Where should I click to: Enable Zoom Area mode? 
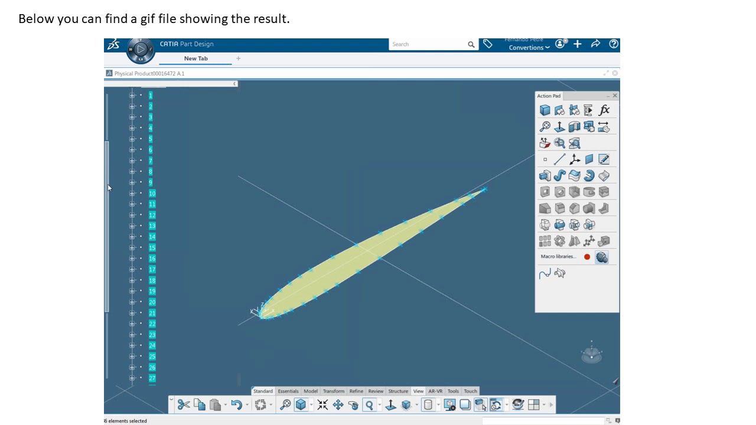point(369,404)
